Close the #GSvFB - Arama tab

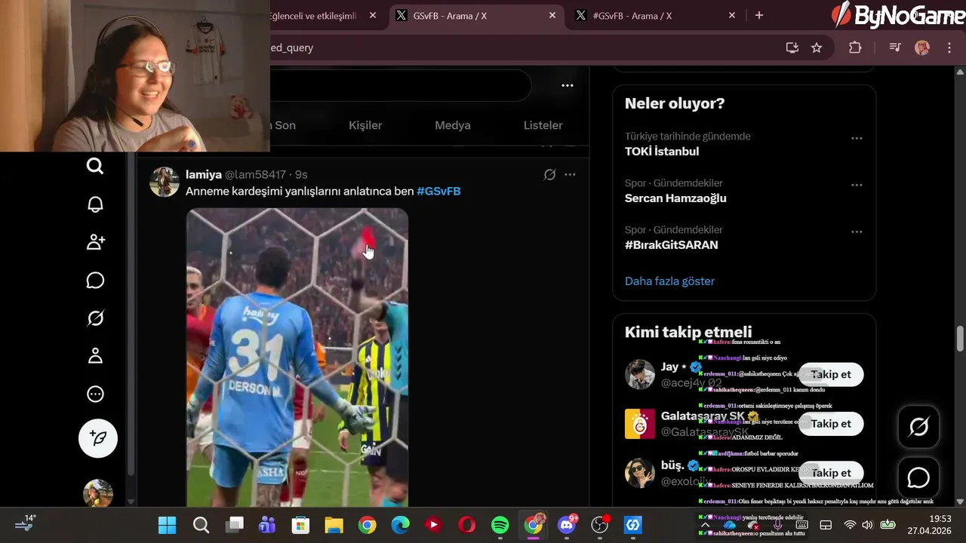[x=732, y=15]
